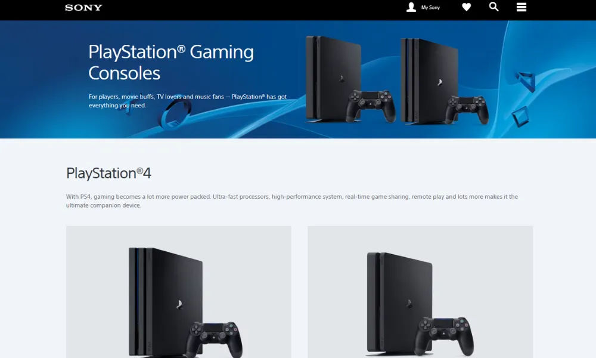The width and height of the screenshot is (596, 358).
Task: Click the Sony logo in header
Action: tap(83, 8)
